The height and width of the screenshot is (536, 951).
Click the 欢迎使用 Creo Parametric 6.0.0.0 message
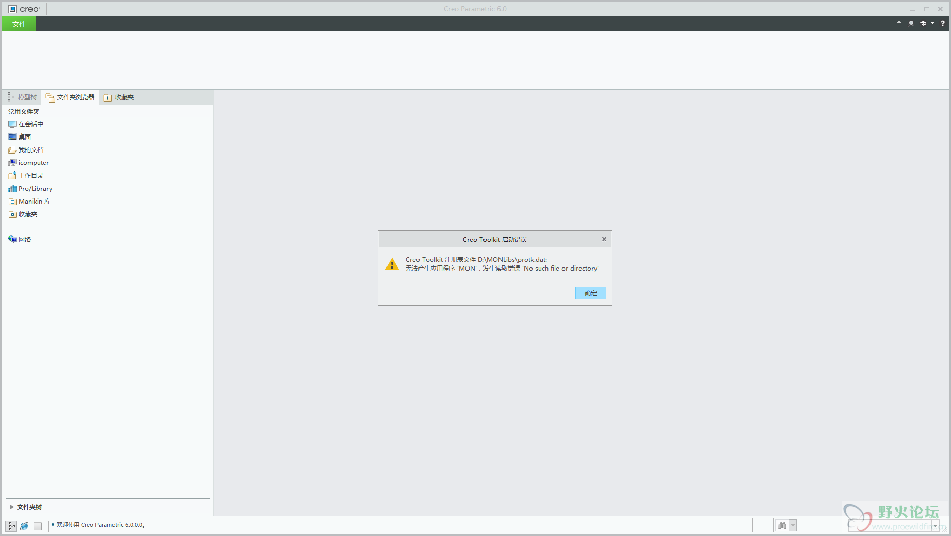pos(100,525)
